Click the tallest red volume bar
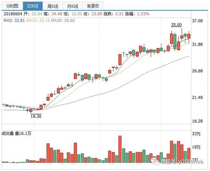Screen dimensions: 210x171 click(120, 149)
